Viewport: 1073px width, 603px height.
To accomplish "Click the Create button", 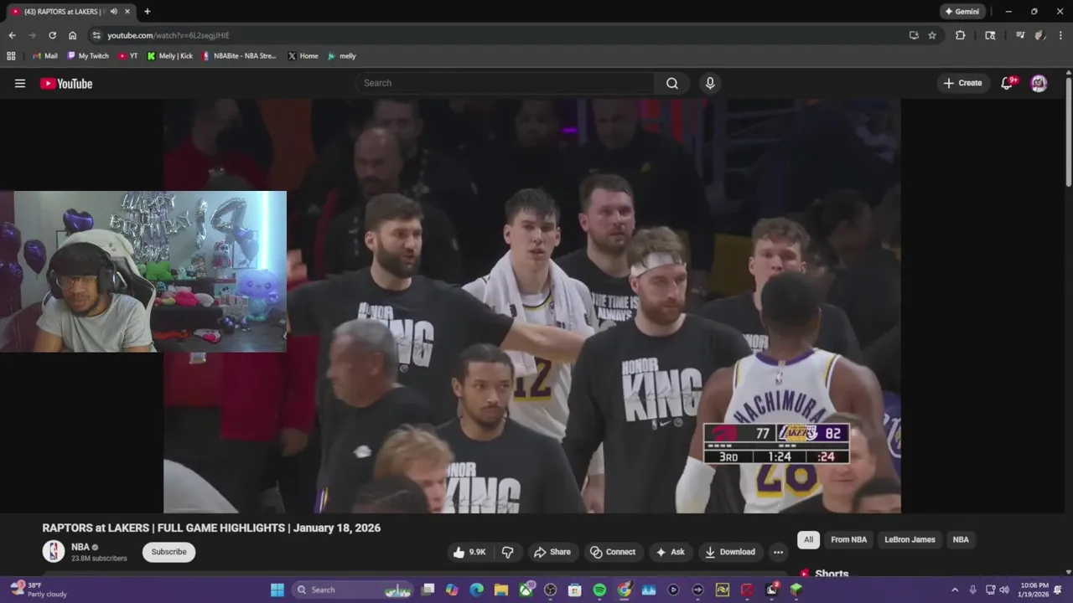I will (x=962, y=83).
